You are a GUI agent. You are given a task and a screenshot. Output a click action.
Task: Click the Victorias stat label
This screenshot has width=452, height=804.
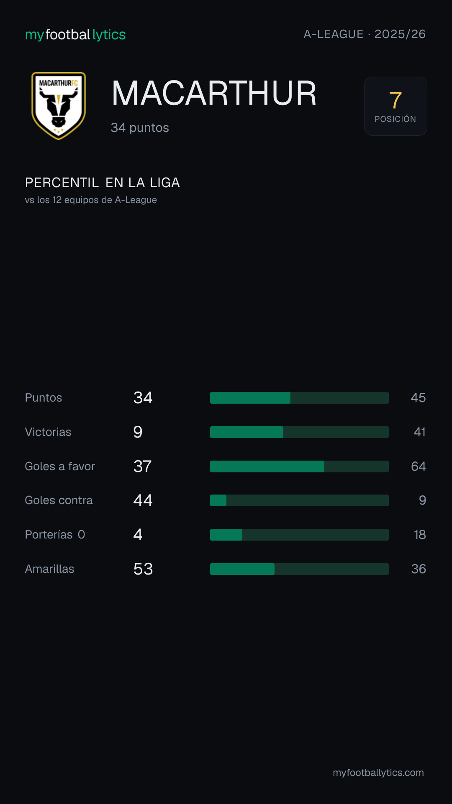coord(48,432)
